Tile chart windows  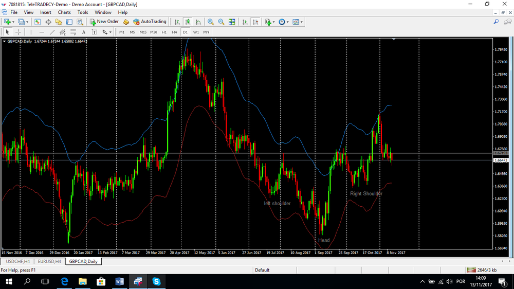click(232, 22)
